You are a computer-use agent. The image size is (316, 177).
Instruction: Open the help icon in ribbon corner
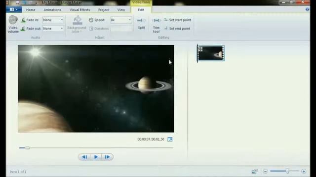307,9
